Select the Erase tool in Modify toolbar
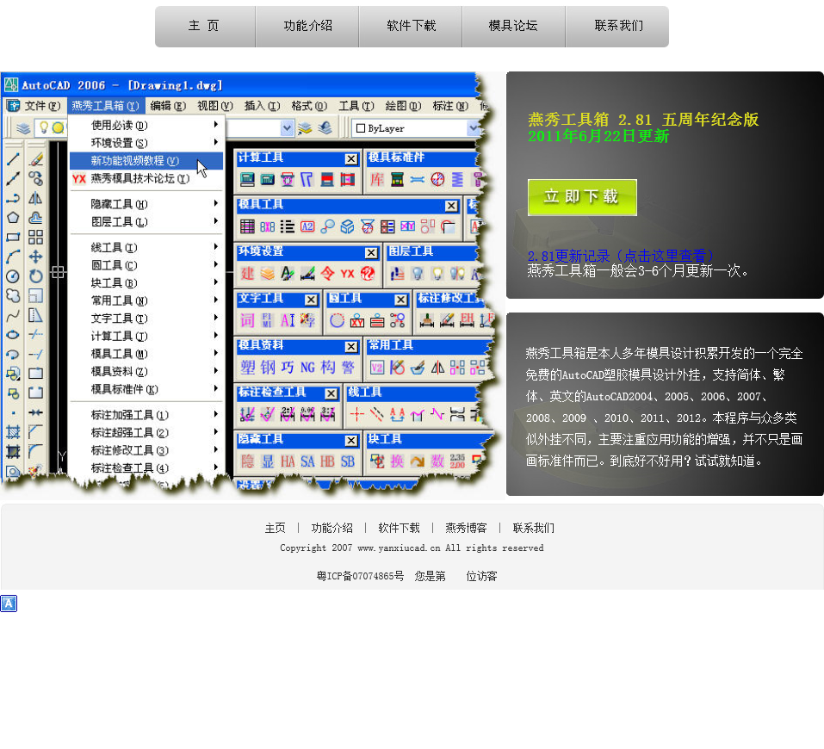The image size is (824, 749). 36,159
